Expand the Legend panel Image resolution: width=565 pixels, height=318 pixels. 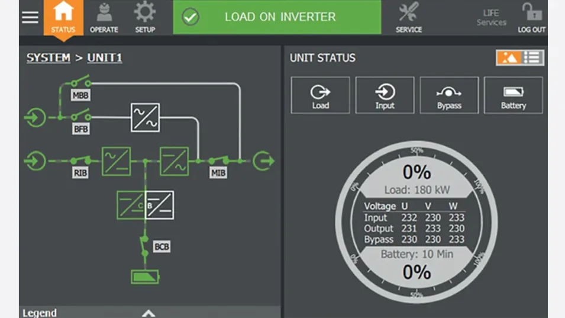(x=150, y=313)
